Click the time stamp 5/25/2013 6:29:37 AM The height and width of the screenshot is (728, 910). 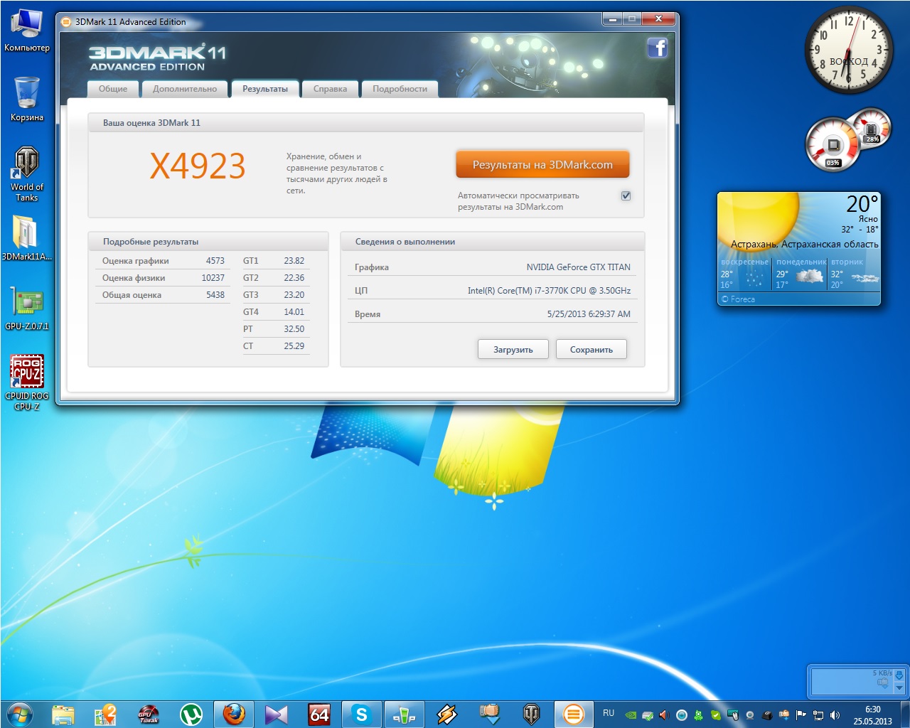click(x=589, y=314)
